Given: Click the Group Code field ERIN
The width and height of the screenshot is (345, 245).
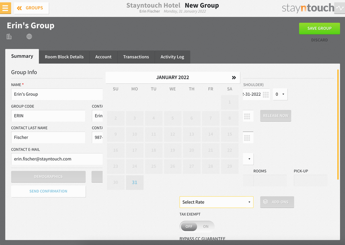Looking at the screenshot, I should 48,116.
